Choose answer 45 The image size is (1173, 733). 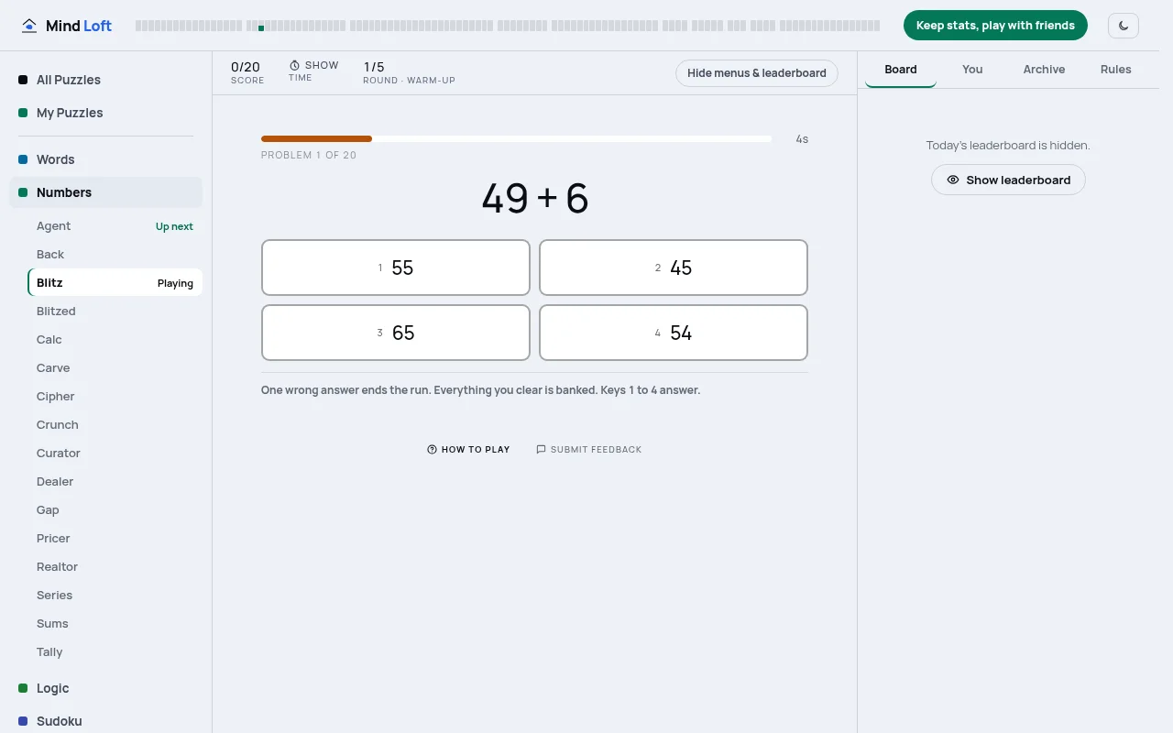click(674, 268)
